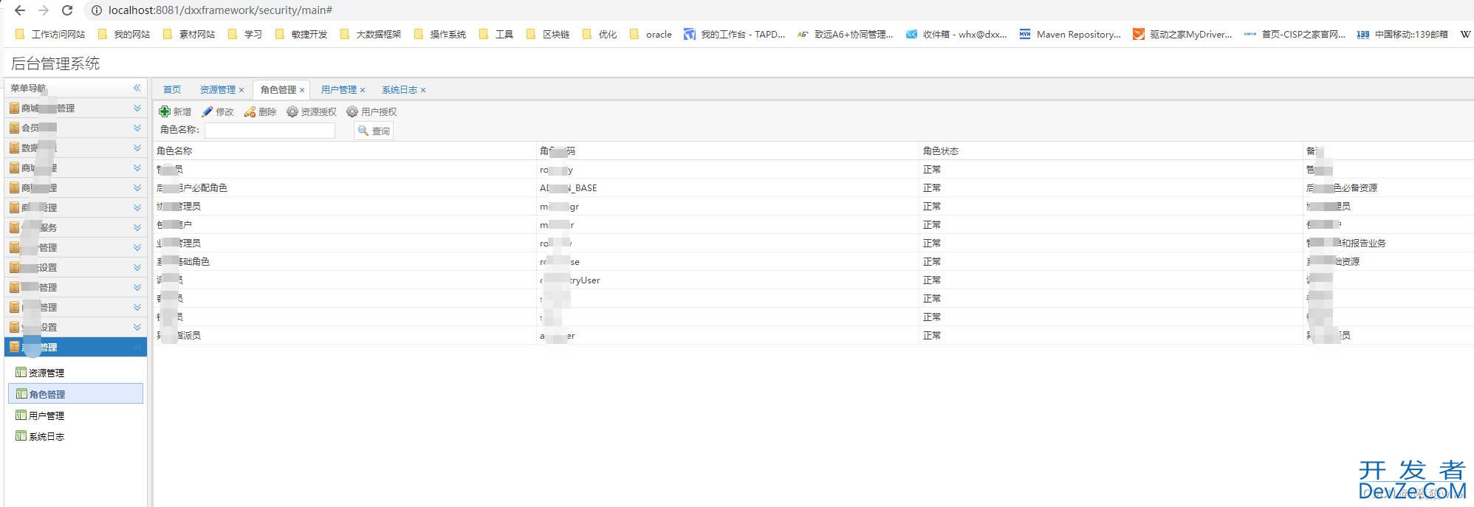Click the browser forward arrow
Image resolution: width=1474 pixels, height=507 pixels.
(44, 10)
